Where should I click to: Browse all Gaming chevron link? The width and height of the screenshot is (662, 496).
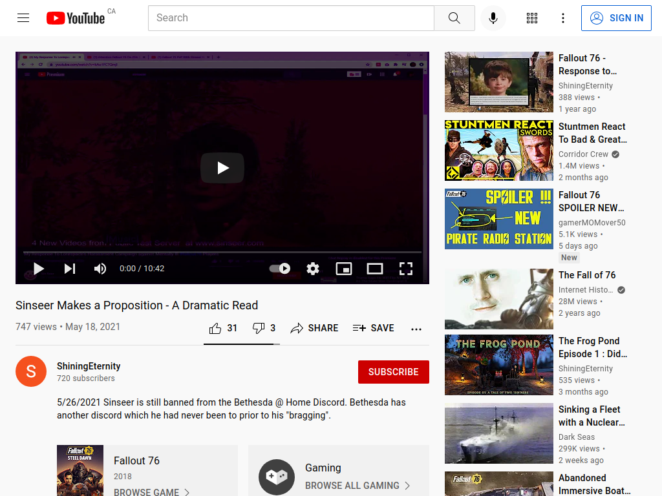tap(358, 486)
